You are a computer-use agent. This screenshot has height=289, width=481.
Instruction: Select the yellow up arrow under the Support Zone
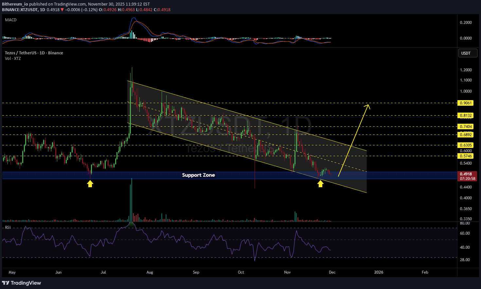click(320, 184)
